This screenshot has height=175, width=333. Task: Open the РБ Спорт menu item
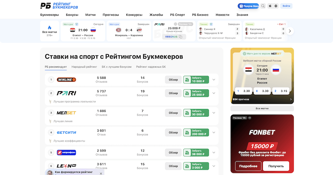[x=177, y=15]
